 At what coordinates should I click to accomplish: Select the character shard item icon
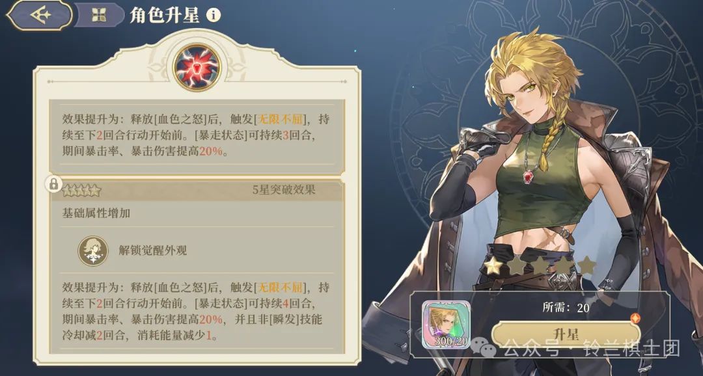pos(446,325)
